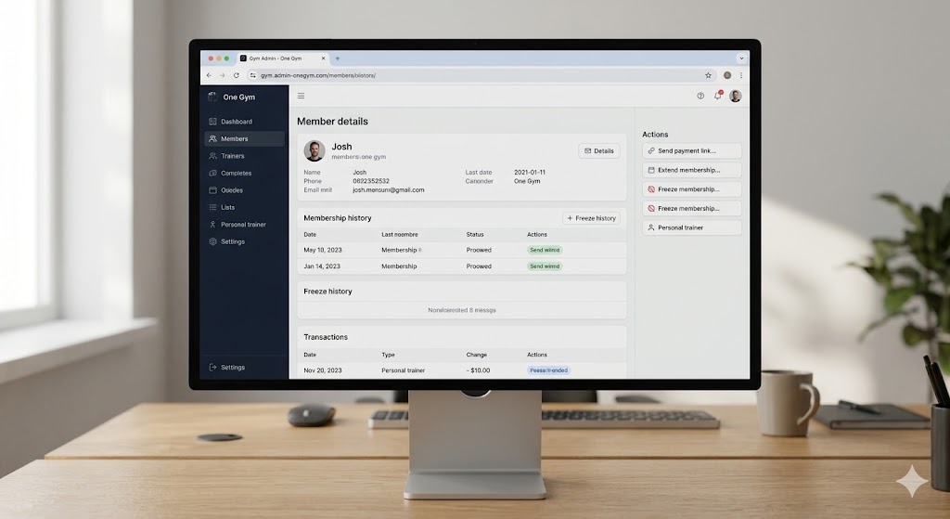Click Josh's profile photo
Image resolution: width=950 pixels, height=519 pixels.
coord(315,151)
